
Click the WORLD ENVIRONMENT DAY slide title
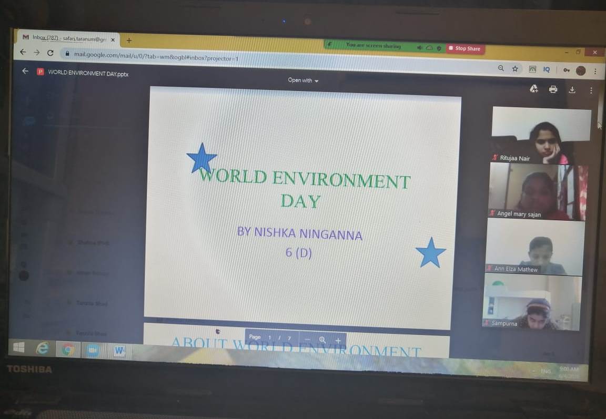click(304, 189)
